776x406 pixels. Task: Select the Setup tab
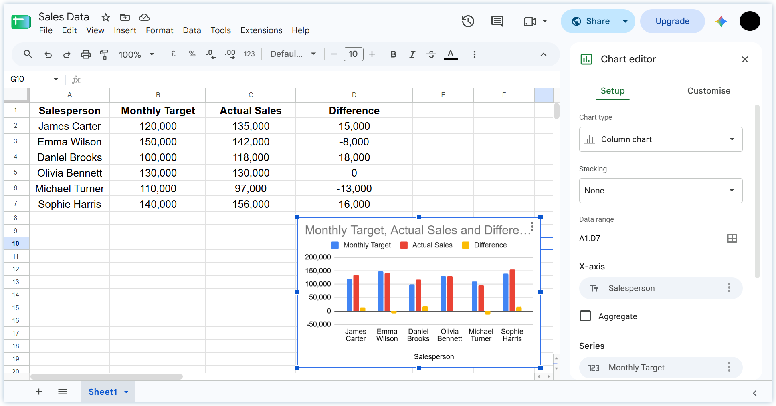612,91
